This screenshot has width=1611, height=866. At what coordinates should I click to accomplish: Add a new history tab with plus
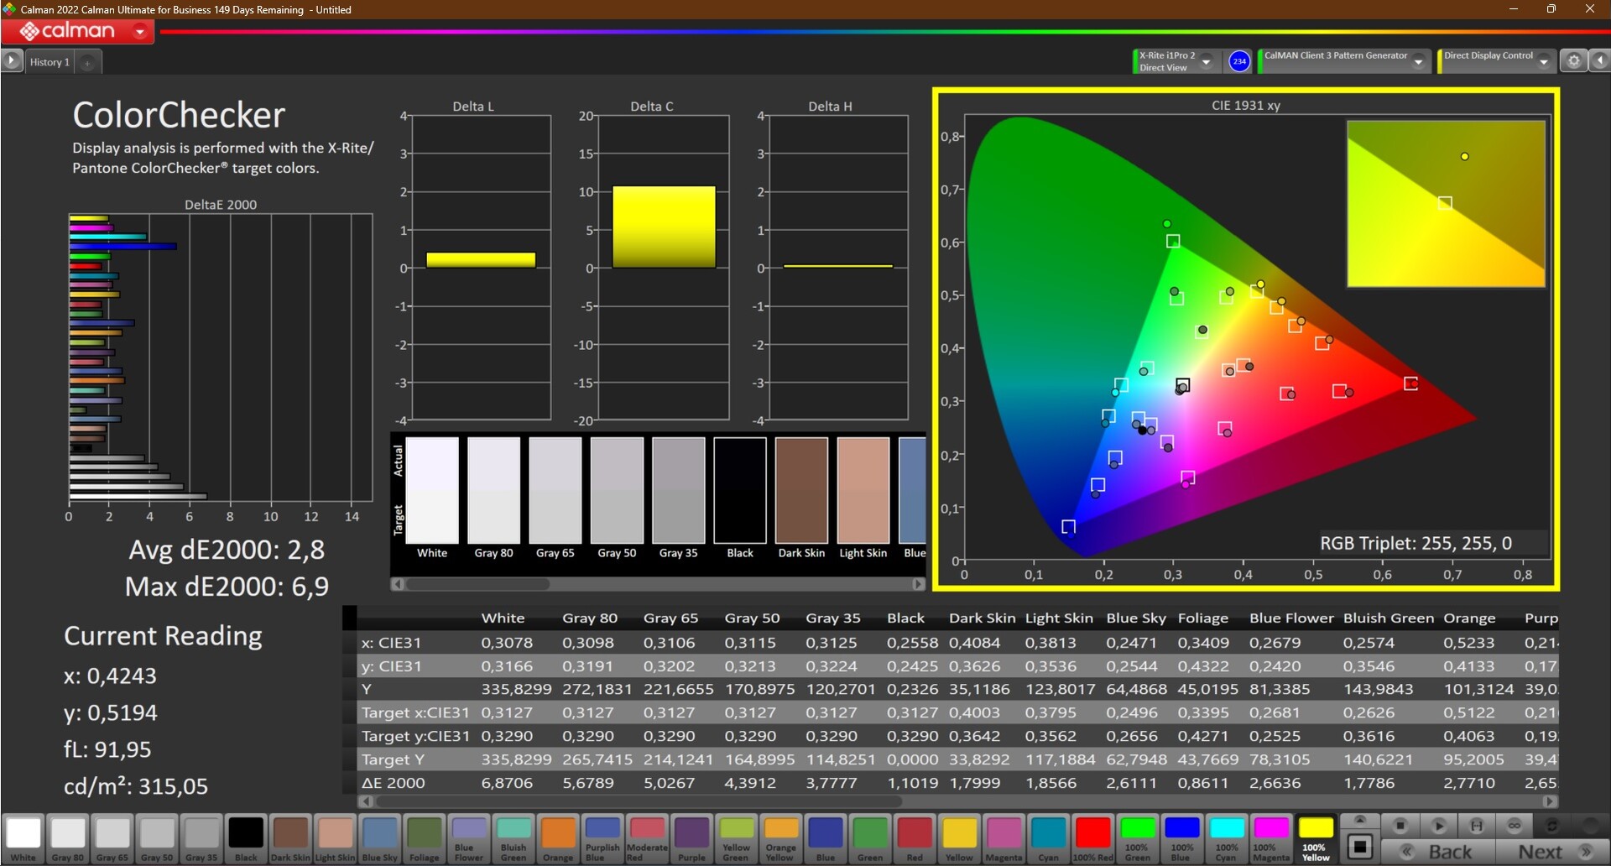(x=87, y=62)
